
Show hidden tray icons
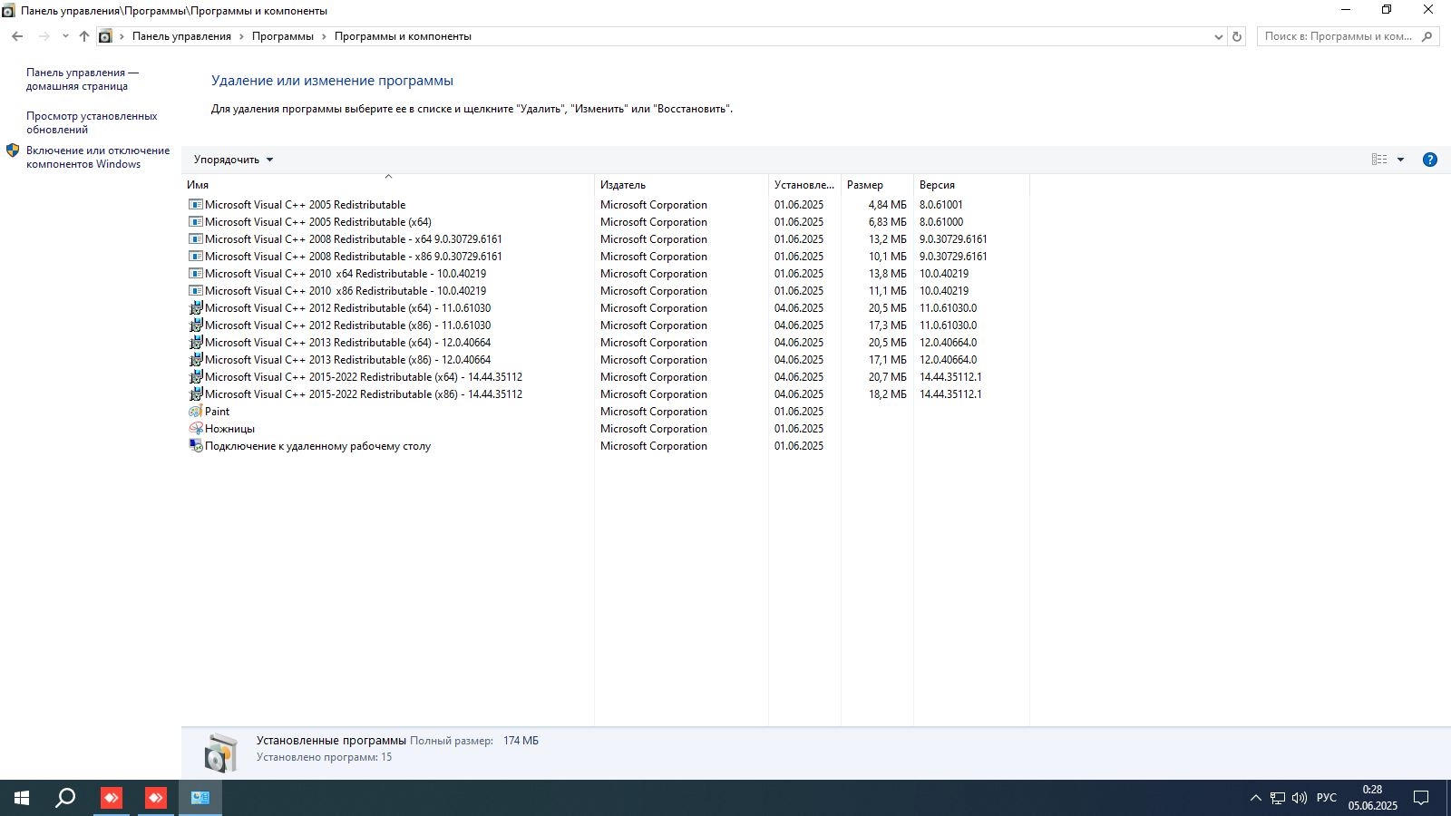[x=1256, y=798]
